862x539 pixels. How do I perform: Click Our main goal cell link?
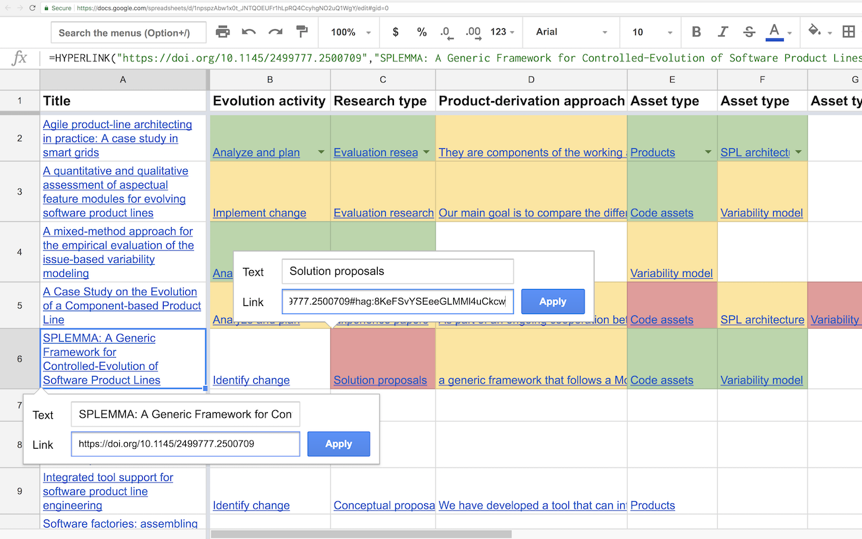[533, 213]
